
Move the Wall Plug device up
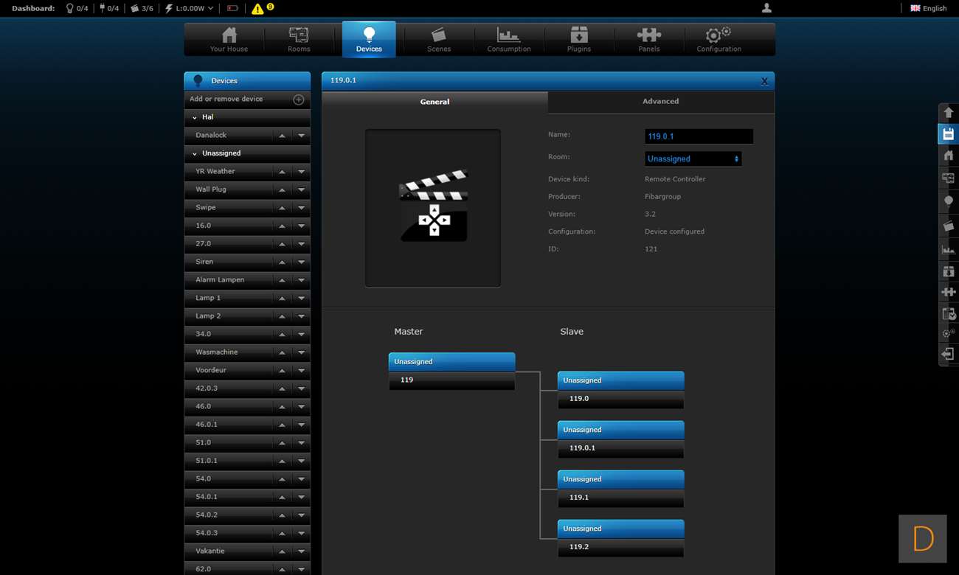pyautogui.click(x=282, y=190)
